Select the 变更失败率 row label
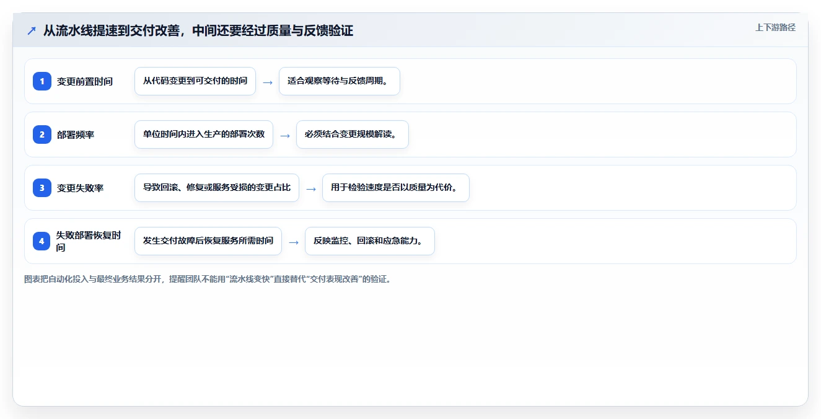821x419 pixels. pyautogui.click(x=80, y=188)
